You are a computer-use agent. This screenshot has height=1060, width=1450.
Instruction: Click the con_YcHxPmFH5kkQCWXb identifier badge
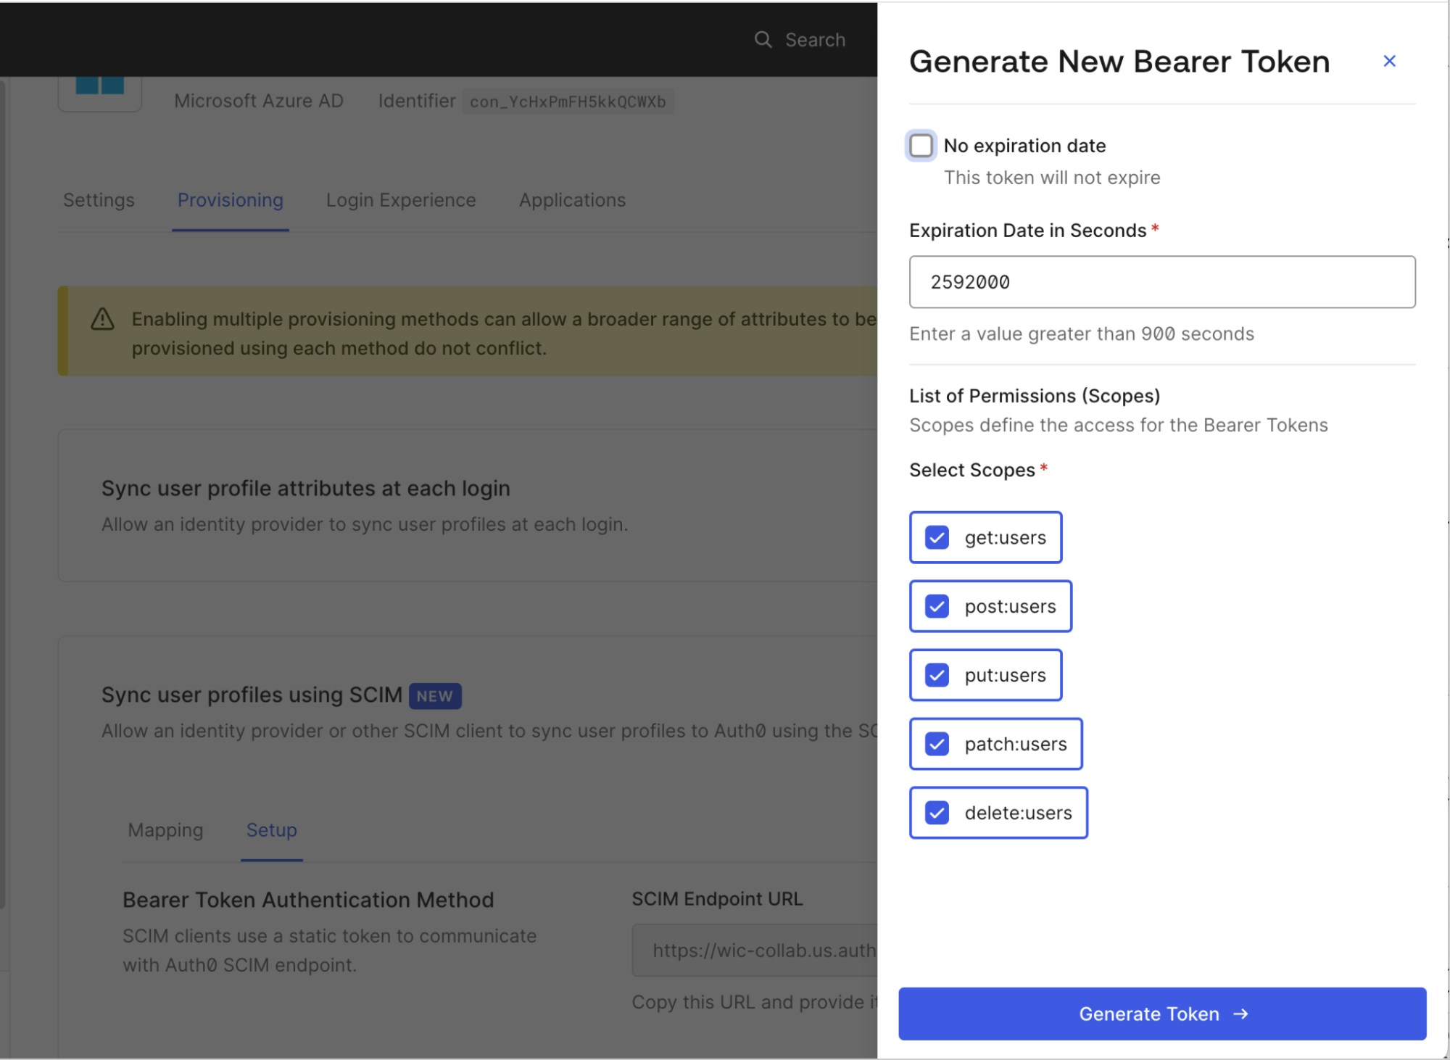[x=566, y=102]
